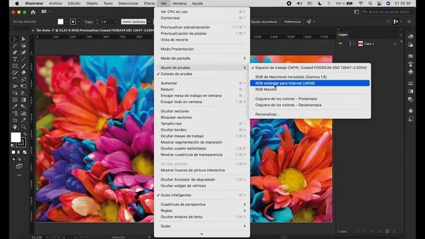Viewport: 425px width, 239px height.
Task: Click Ajustar documento button
Action: coord(264,22)
